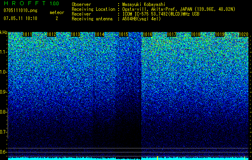Click the Ogata-vill. Akita-Pref. JAPAN location text

point(179,9)
